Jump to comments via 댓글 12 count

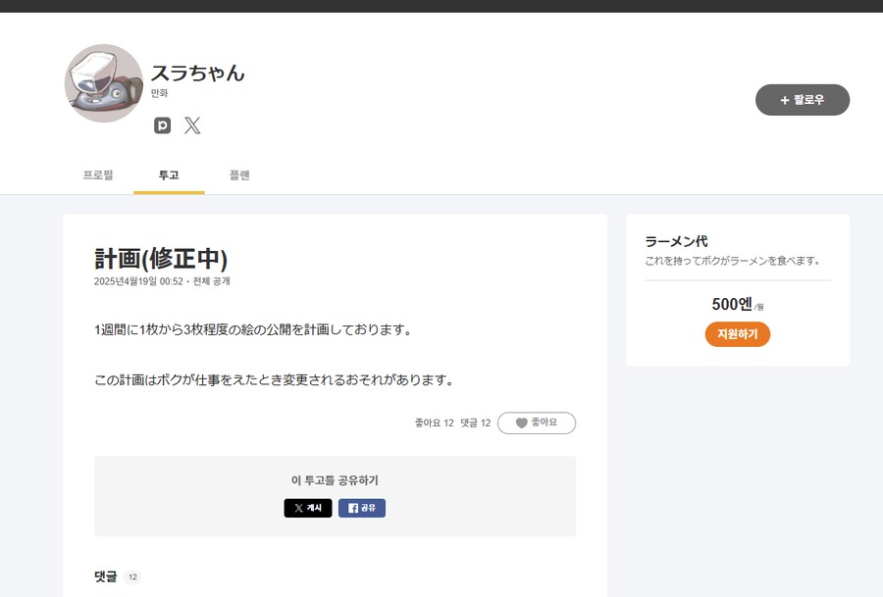(x=475, y=423)
